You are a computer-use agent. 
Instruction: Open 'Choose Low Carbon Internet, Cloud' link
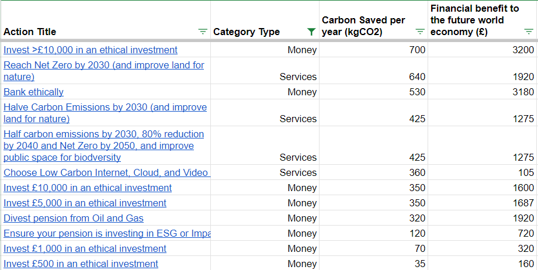click(x=106, y=173)
